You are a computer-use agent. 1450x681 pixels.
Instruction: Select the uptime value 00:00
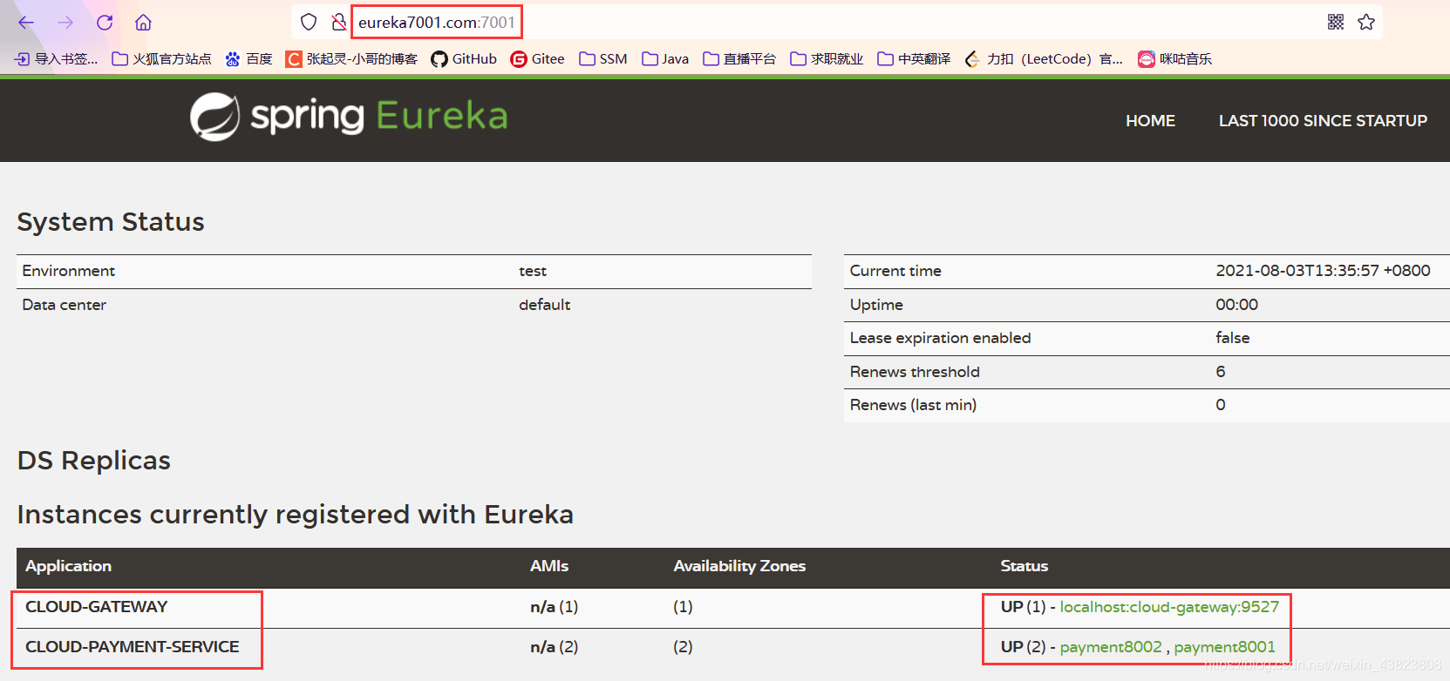click(1236, 305)
